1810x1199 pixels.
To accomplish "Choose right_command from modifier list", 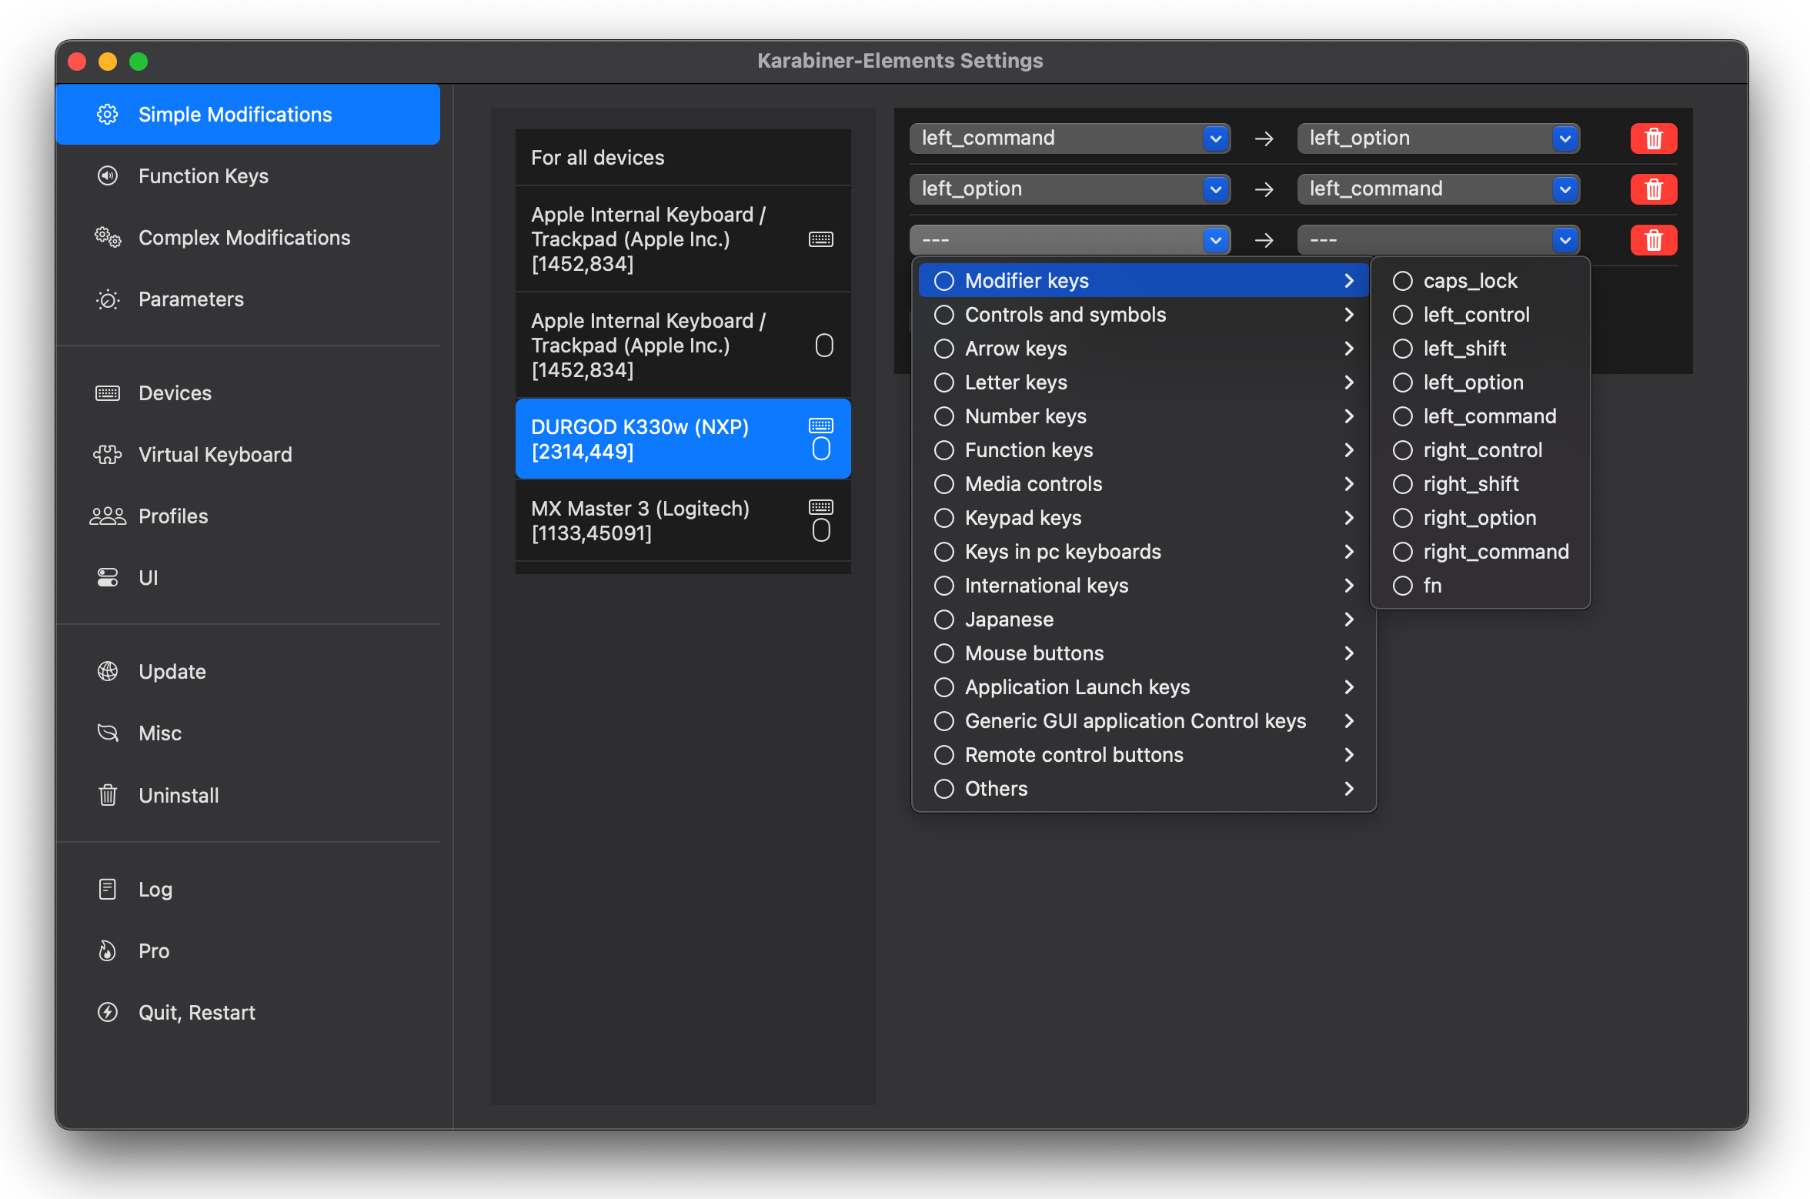I will [1494, 552].
